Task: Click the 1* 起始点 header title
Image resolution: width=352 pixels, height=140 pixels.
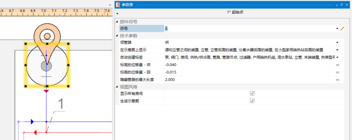Action: click(235, 12)
